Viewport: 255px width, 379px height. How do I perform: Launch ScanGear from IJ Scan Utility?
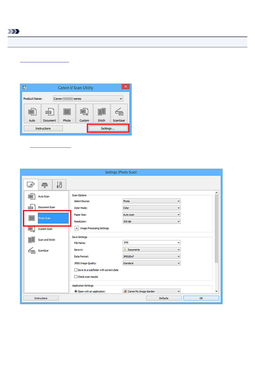coord(119,113)
